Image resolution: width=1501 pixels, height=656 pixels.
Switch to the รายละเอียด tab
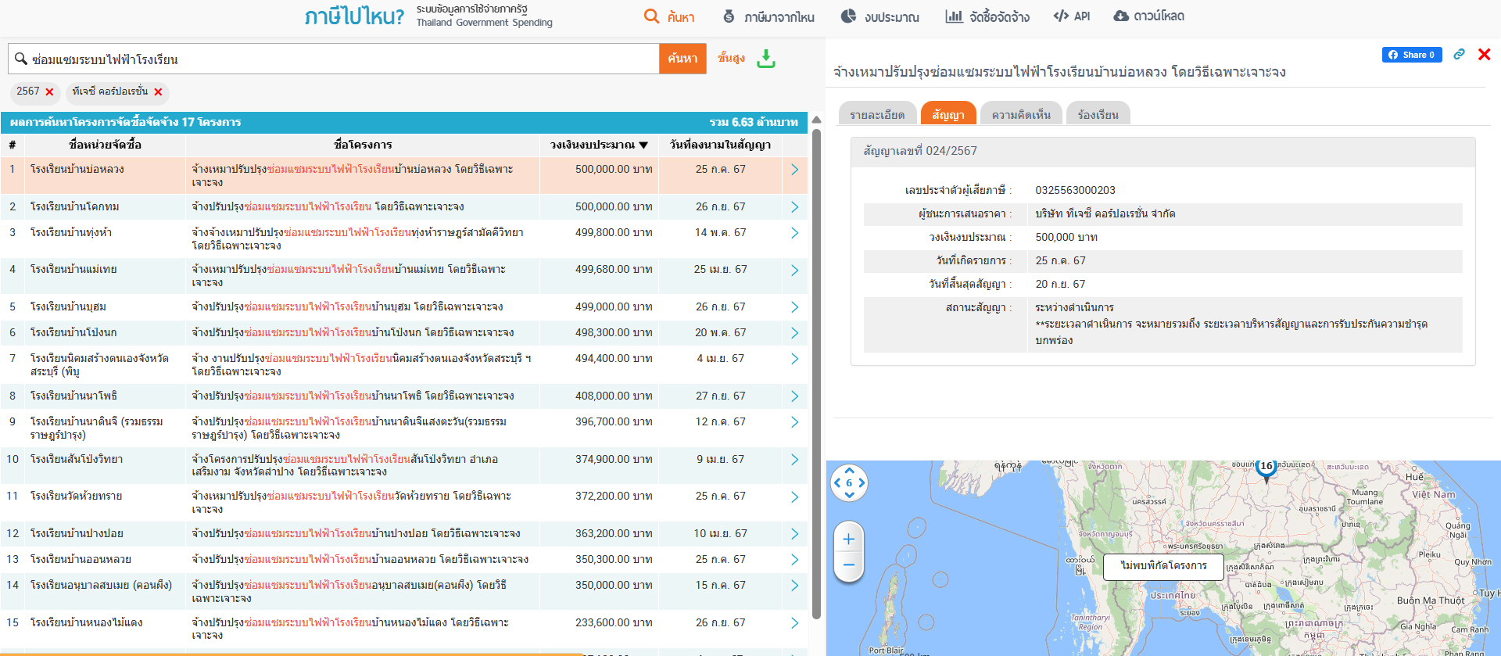876,115
